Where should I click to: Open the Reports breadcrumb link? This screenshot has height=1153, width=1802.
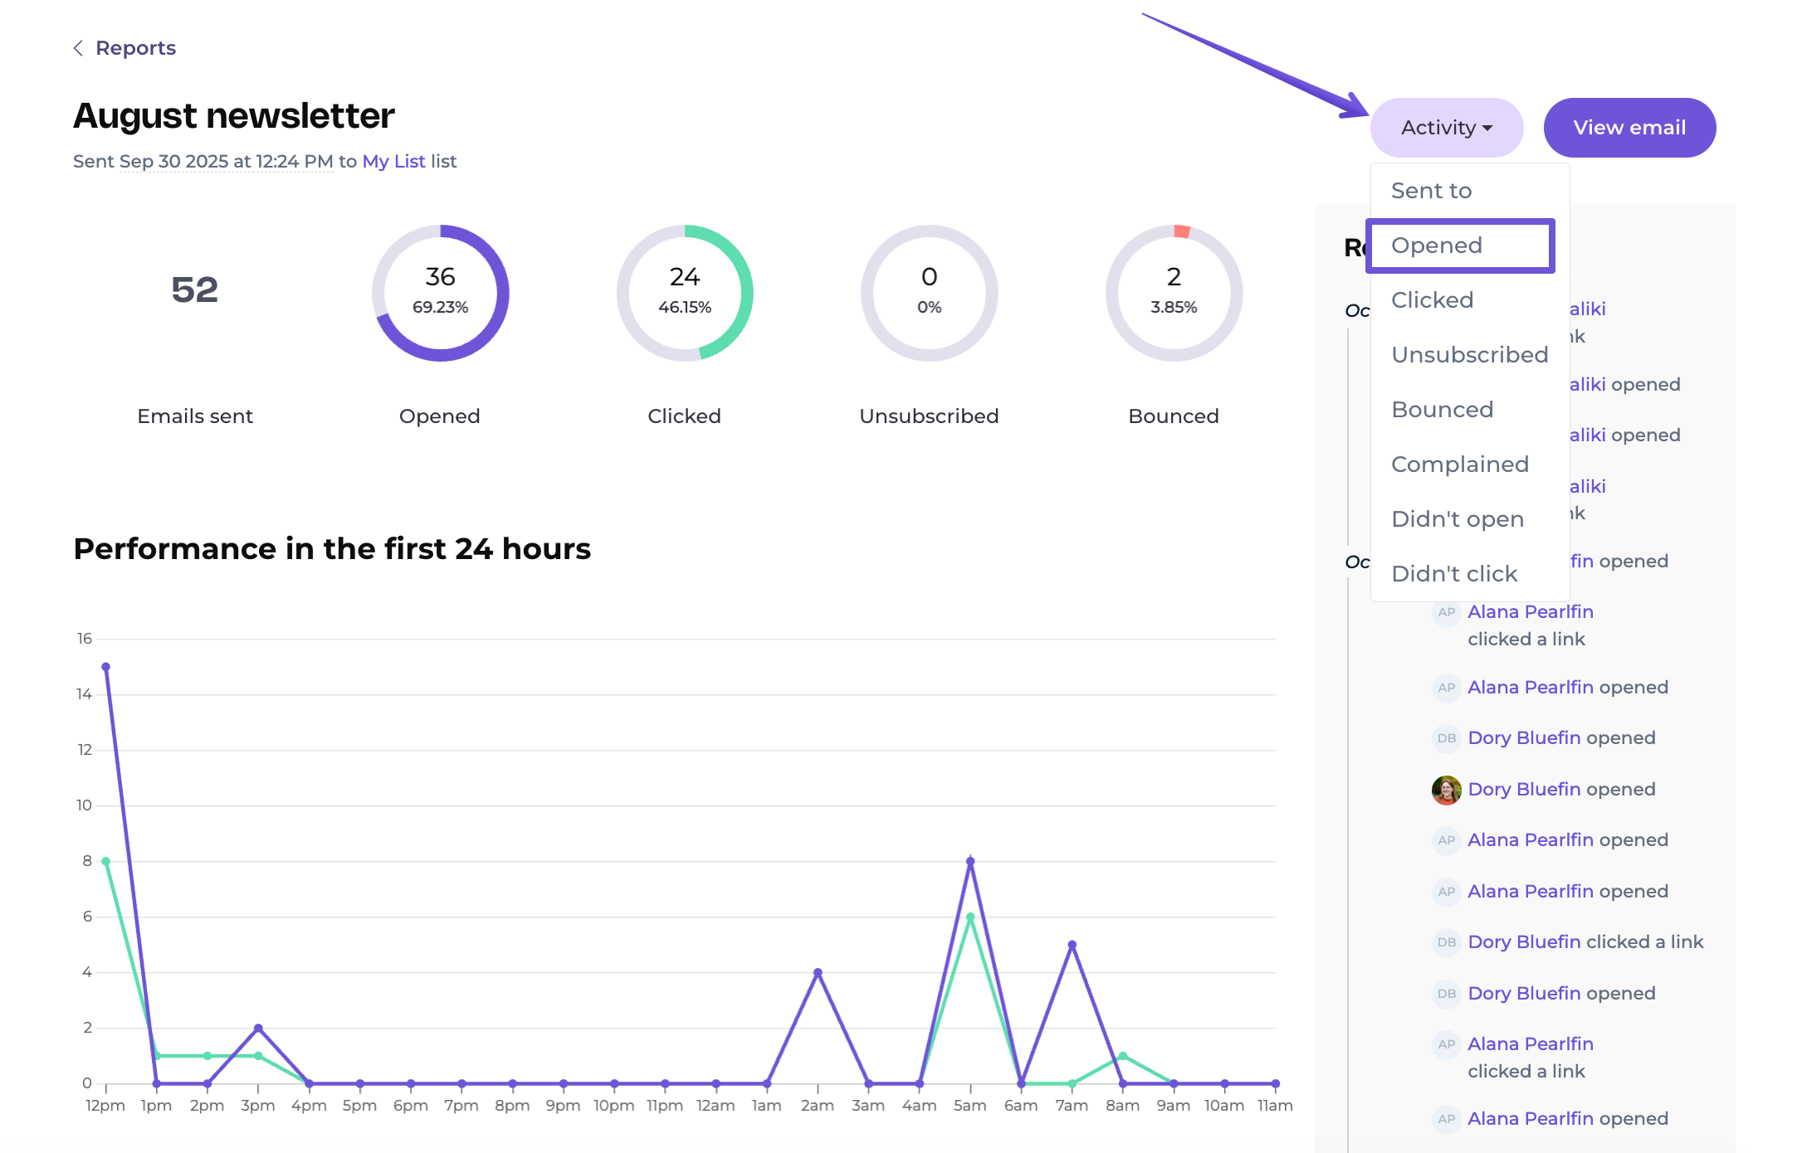coord(135,48)
